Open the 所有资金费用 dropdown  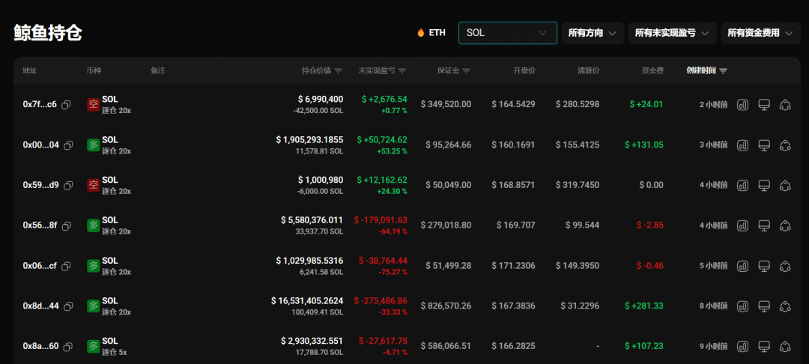coord(760,33)
